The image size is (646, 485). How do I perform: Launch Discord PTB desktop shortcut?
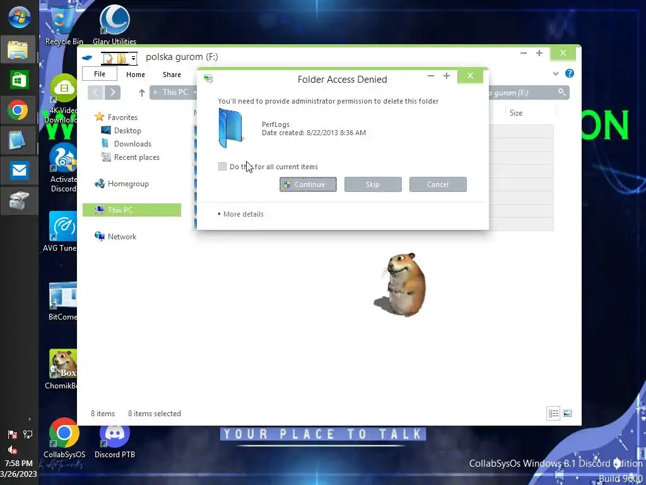[115, 438]
